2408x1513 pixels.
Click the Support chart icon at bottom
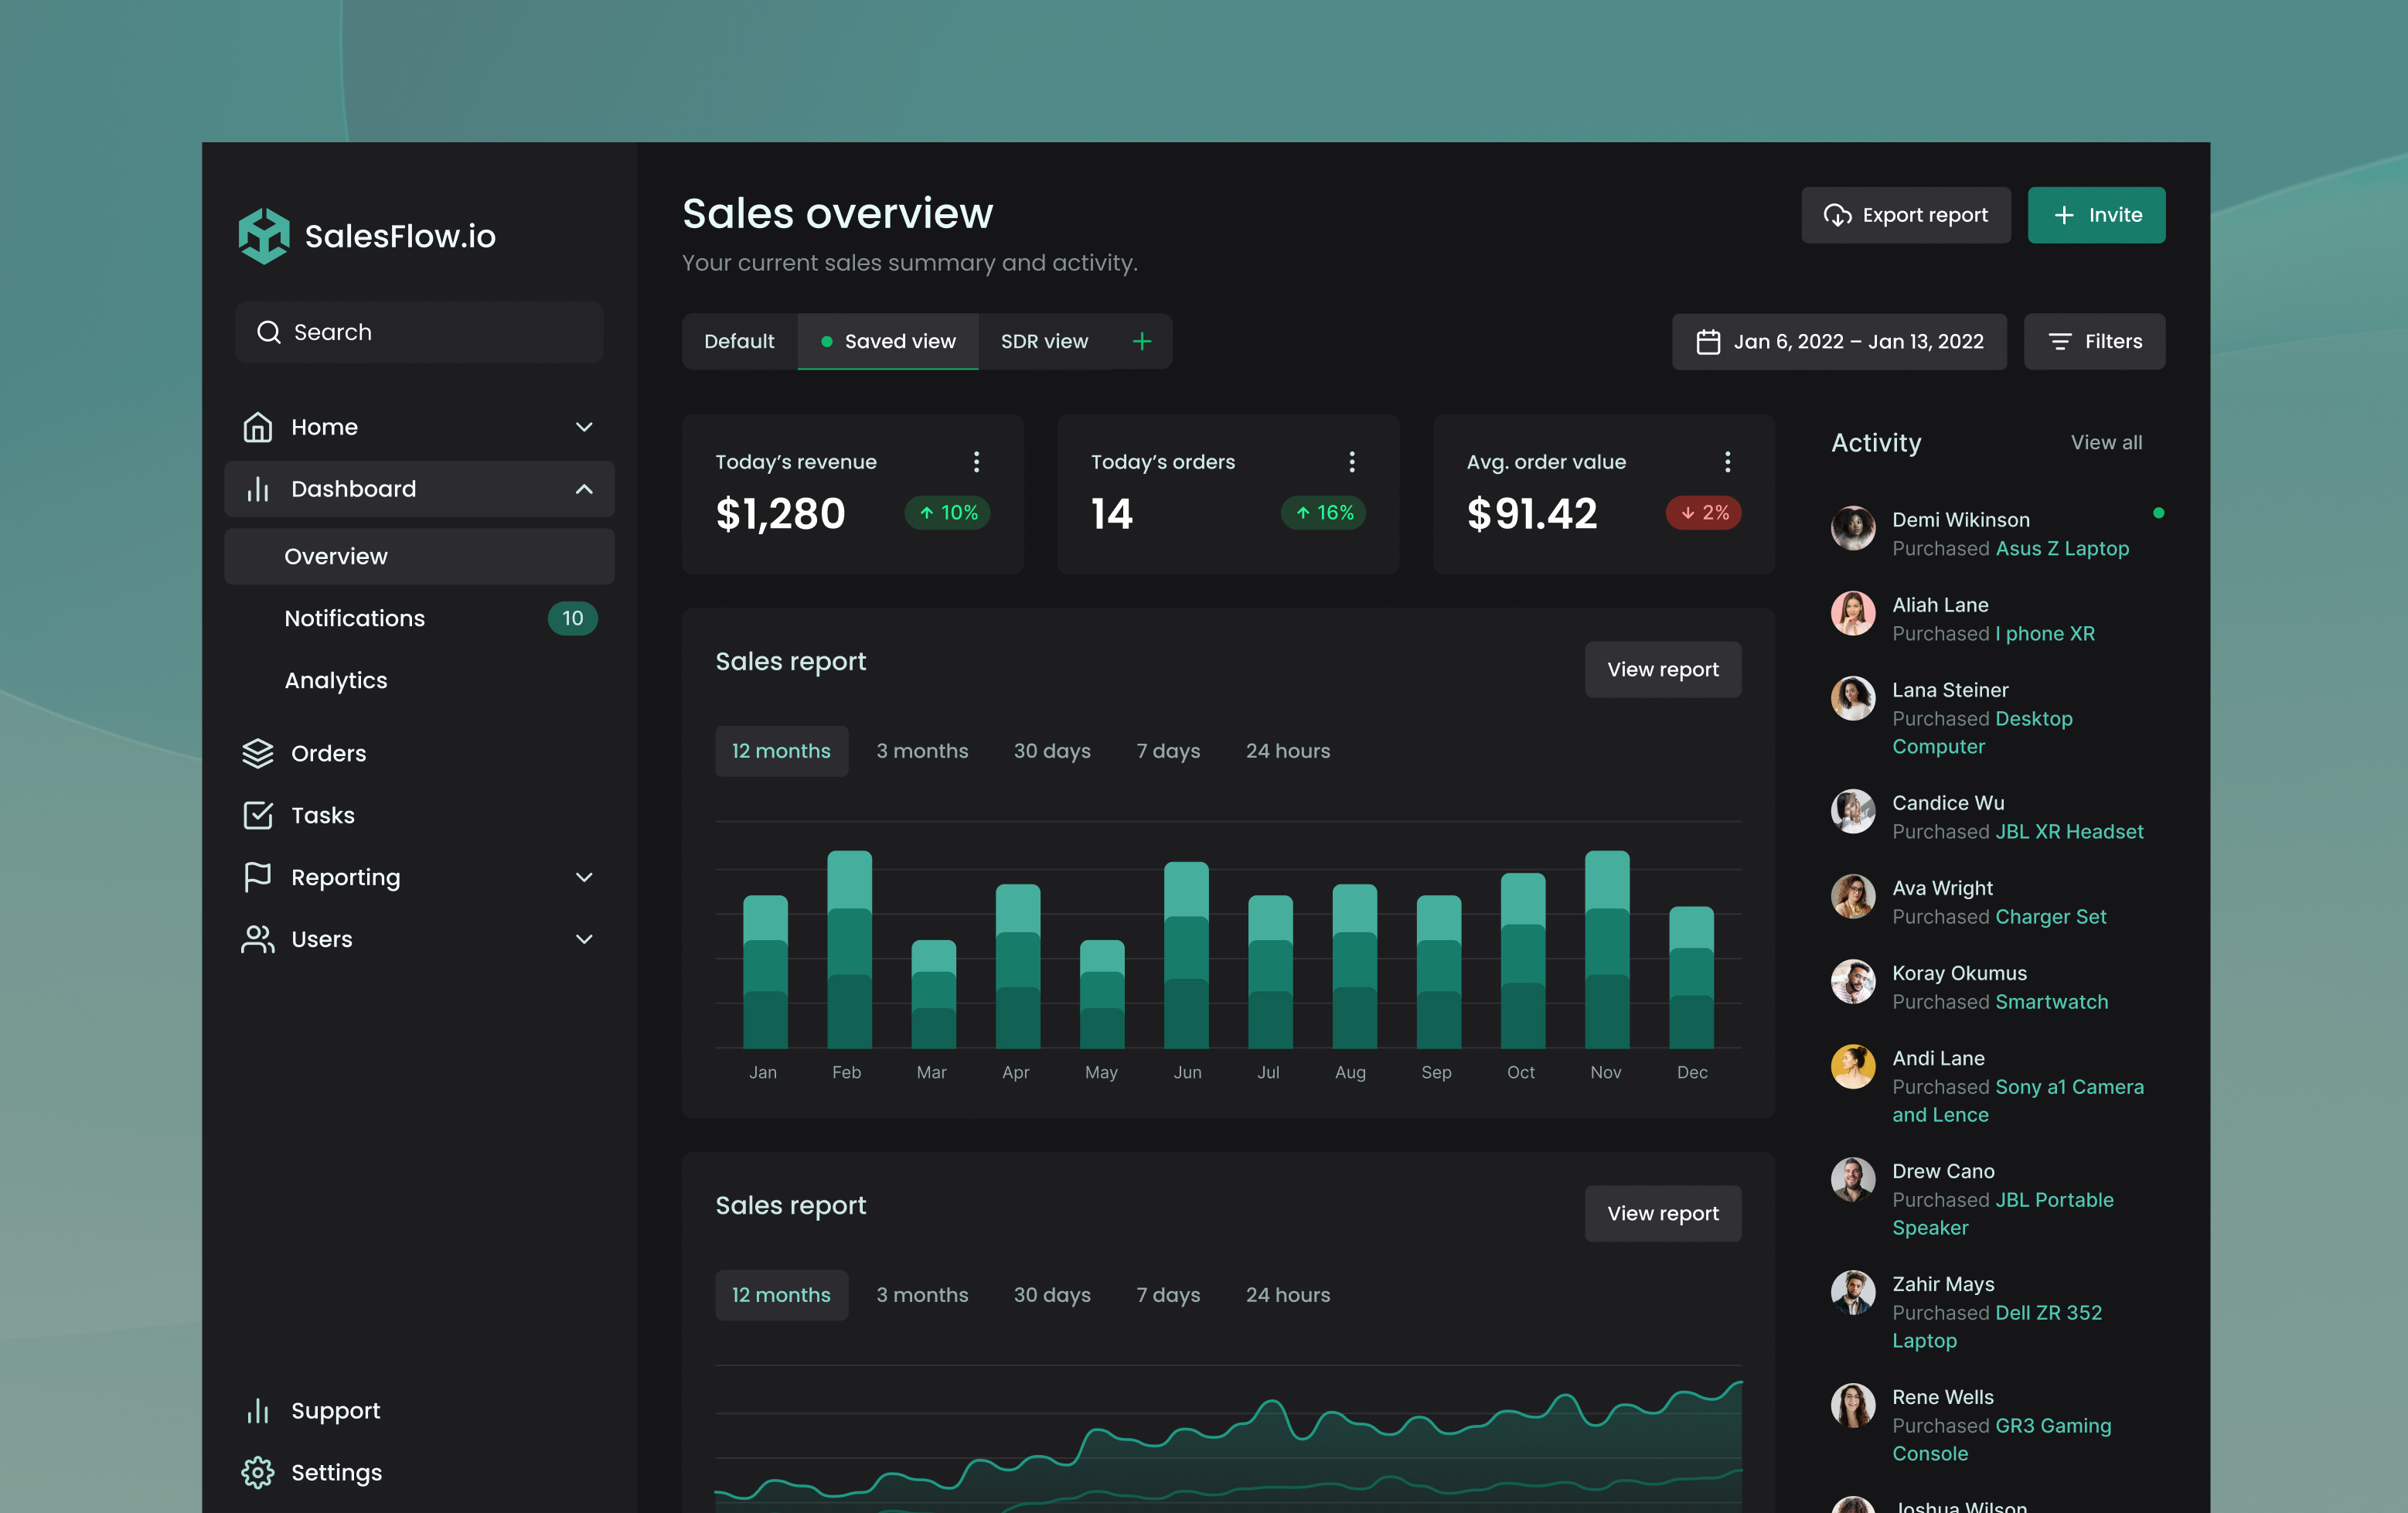pos(258,1411)
